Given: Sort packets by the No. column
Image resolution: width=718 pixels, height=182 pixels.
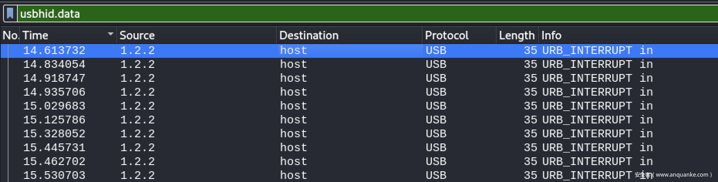Looking at the screenshot, I should click(x=10, y=35).
